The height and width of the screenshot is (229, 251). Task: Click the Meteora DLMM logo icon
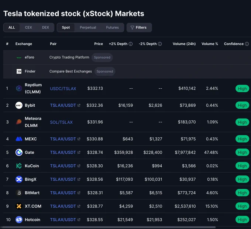point(19,122)
